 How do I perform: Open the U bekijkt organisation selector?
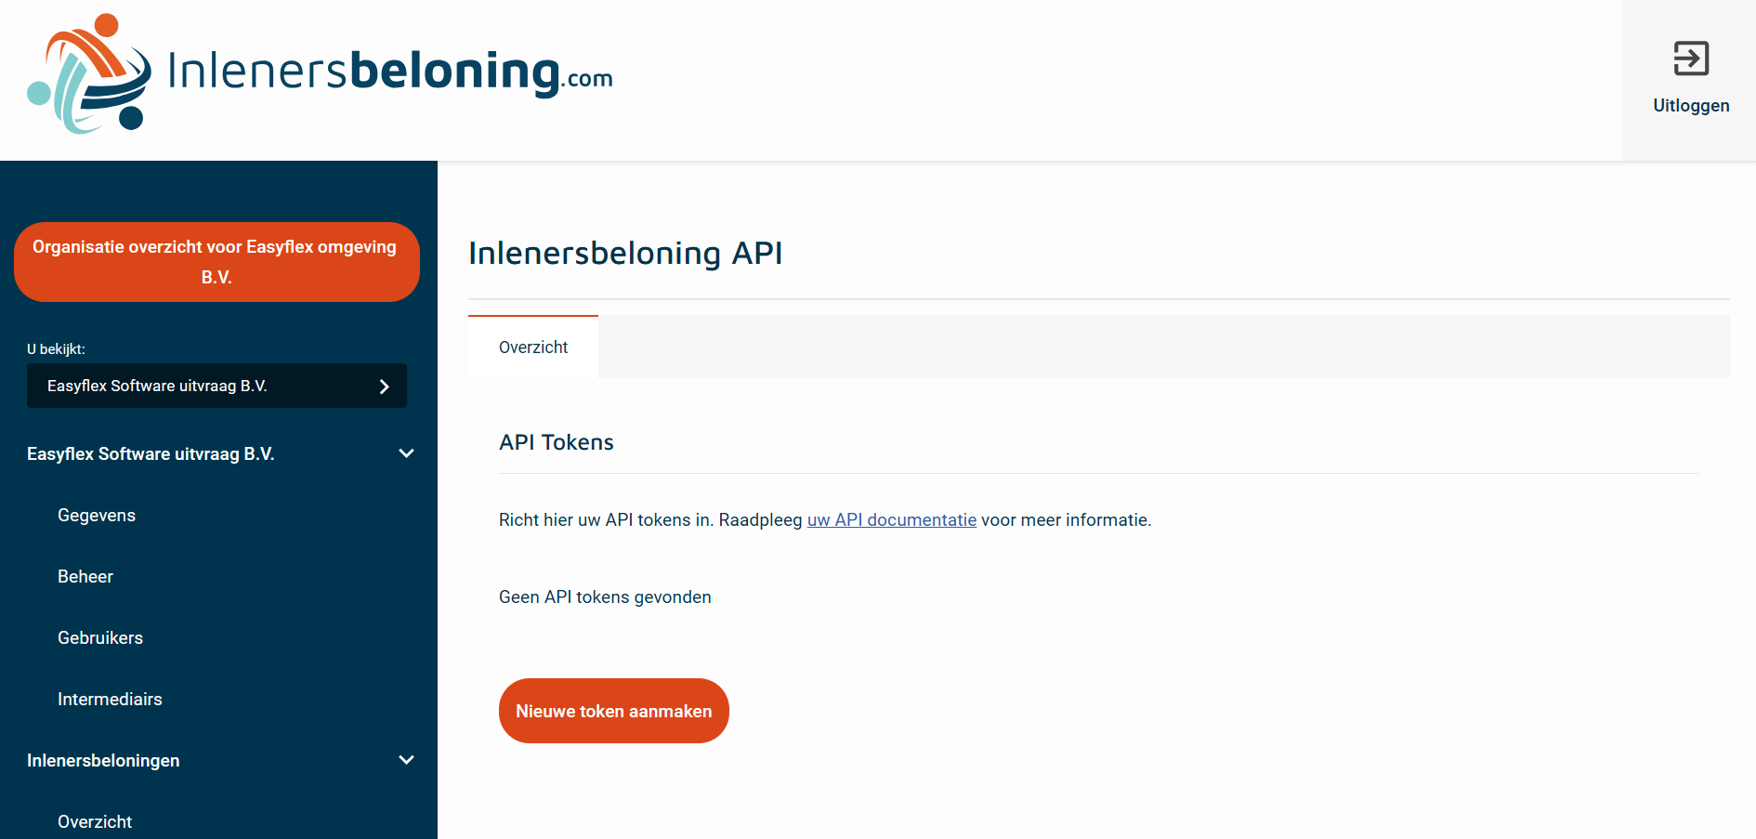(x=216, y=386)
